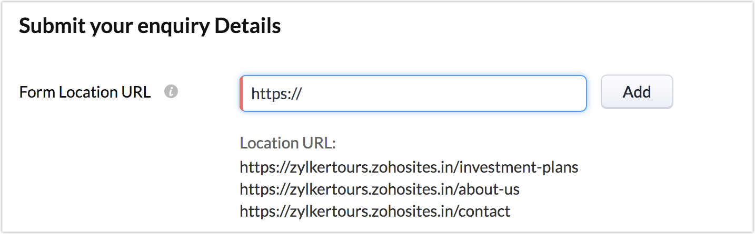This screenshot has height=234, width=755.
Task: Click the 'Location URL:' list label
Action: tap(287, 143)
